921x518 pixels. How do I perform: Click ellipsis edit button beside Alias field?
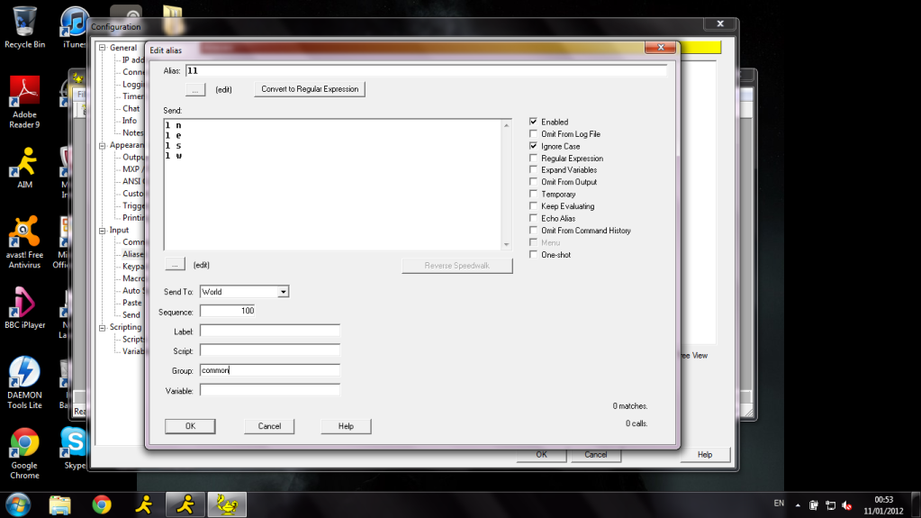195,90
